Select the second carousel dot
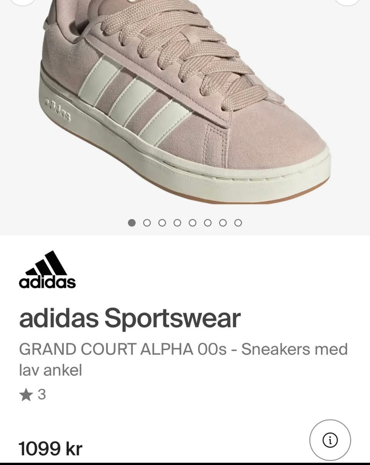Image resolution: width=370 pixels, height=465 pixels. (147, 223)
